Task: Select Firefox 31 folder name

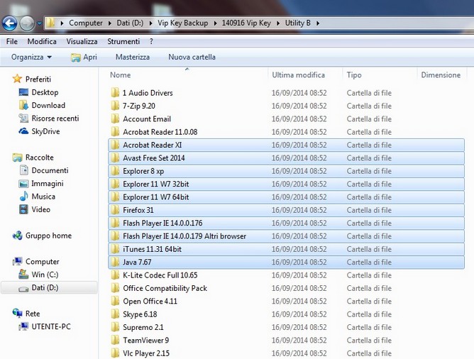Action: point(138,210)
